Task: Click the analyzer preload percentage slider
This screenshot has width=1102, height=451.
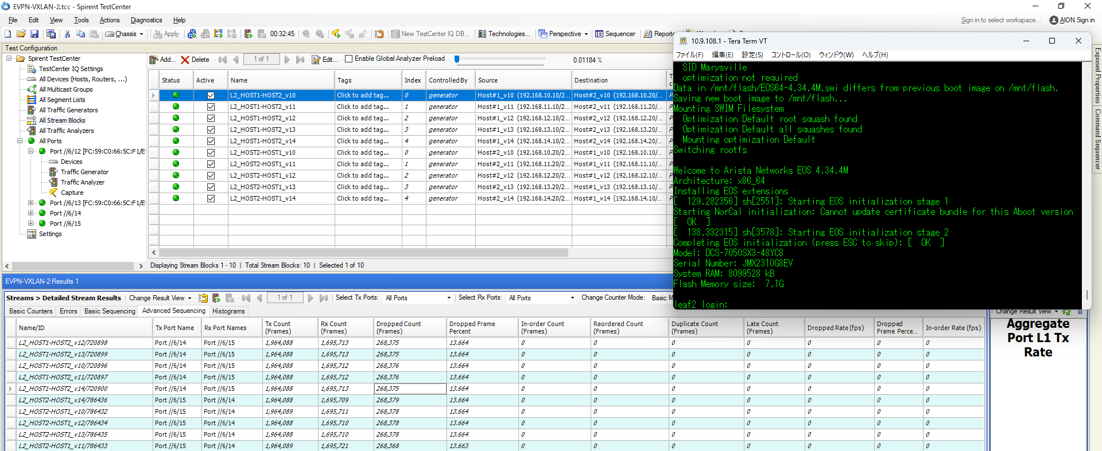Action: point(457,59)
